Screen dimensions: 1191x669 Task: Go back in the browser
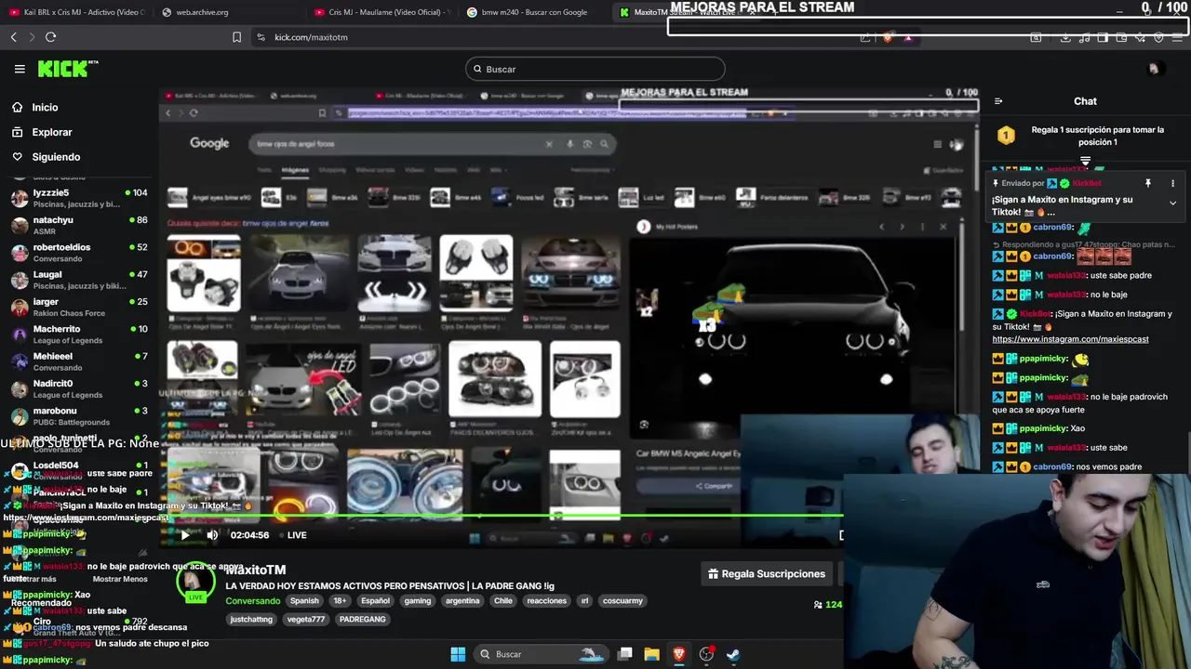coord(13,37)
